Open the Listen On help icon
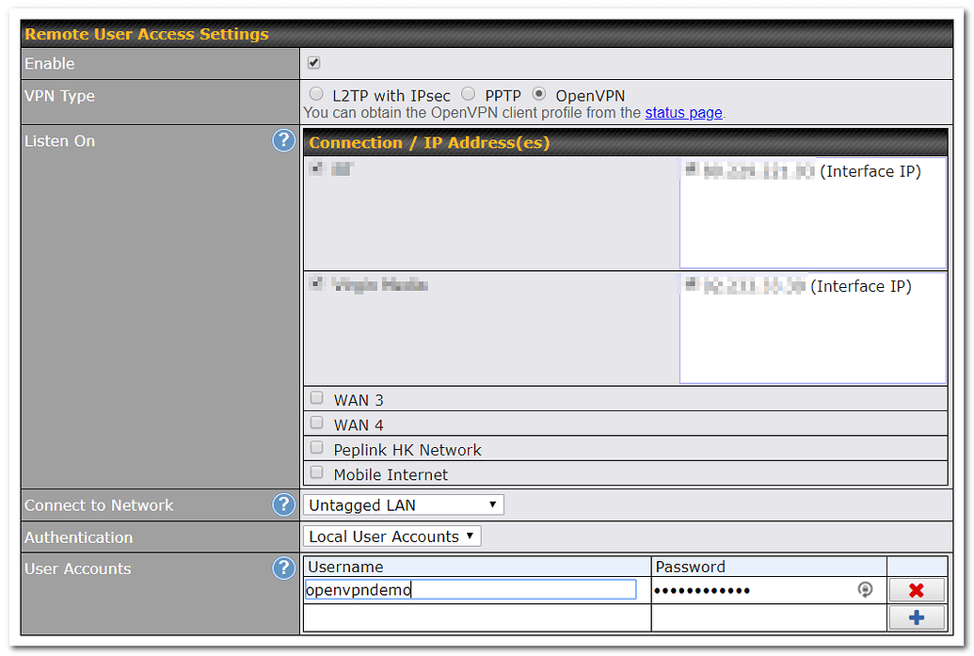The image size is (974, 656). pyautogui.click(x=283, y=139)
